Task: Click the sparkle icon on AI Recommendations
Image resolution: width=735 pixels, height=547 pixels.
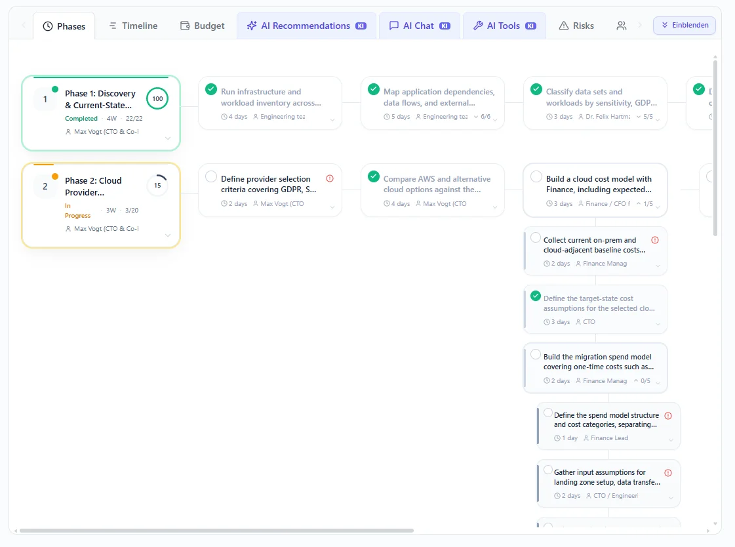Action: pos(252,26)
